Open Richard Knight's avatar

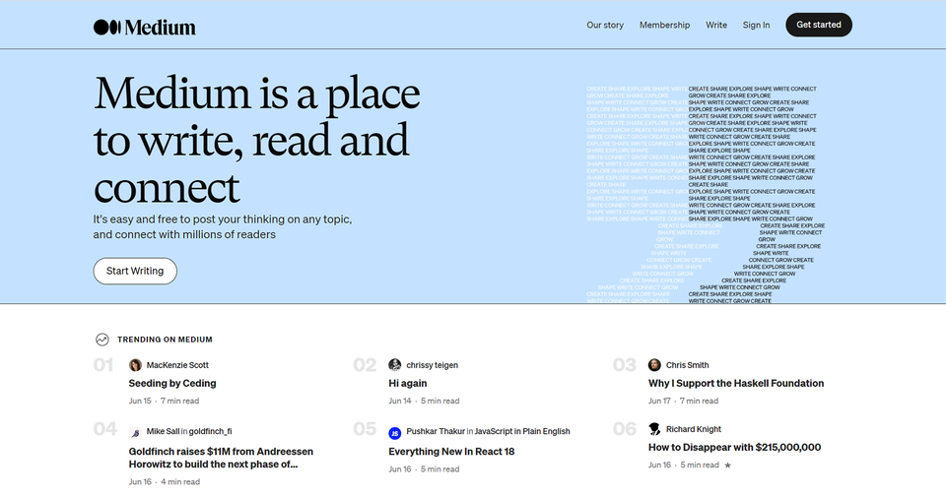click(654, 428)
